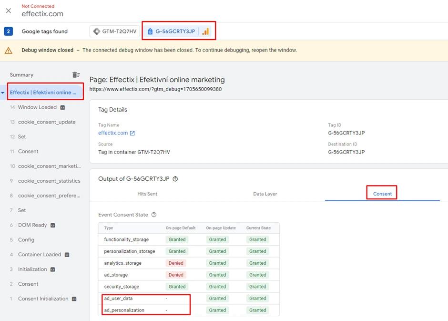Click the Summary heading in sidebar
Image resolution: width=448 pixels, height=321 pixels.
pyautogui.click(x=22, y=75)
